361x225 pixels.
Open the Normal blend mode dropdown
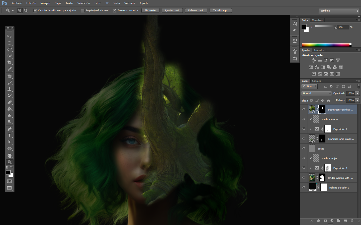point(316,93)
